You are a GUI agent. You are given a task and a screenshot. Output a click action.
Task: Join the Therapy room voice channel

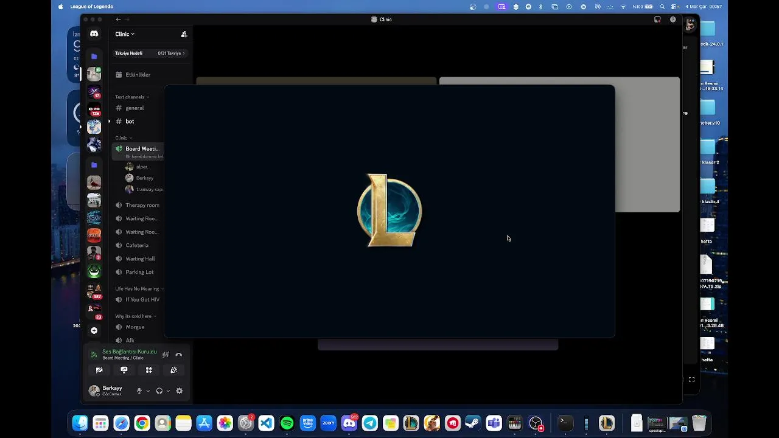(x=139, y=206)
